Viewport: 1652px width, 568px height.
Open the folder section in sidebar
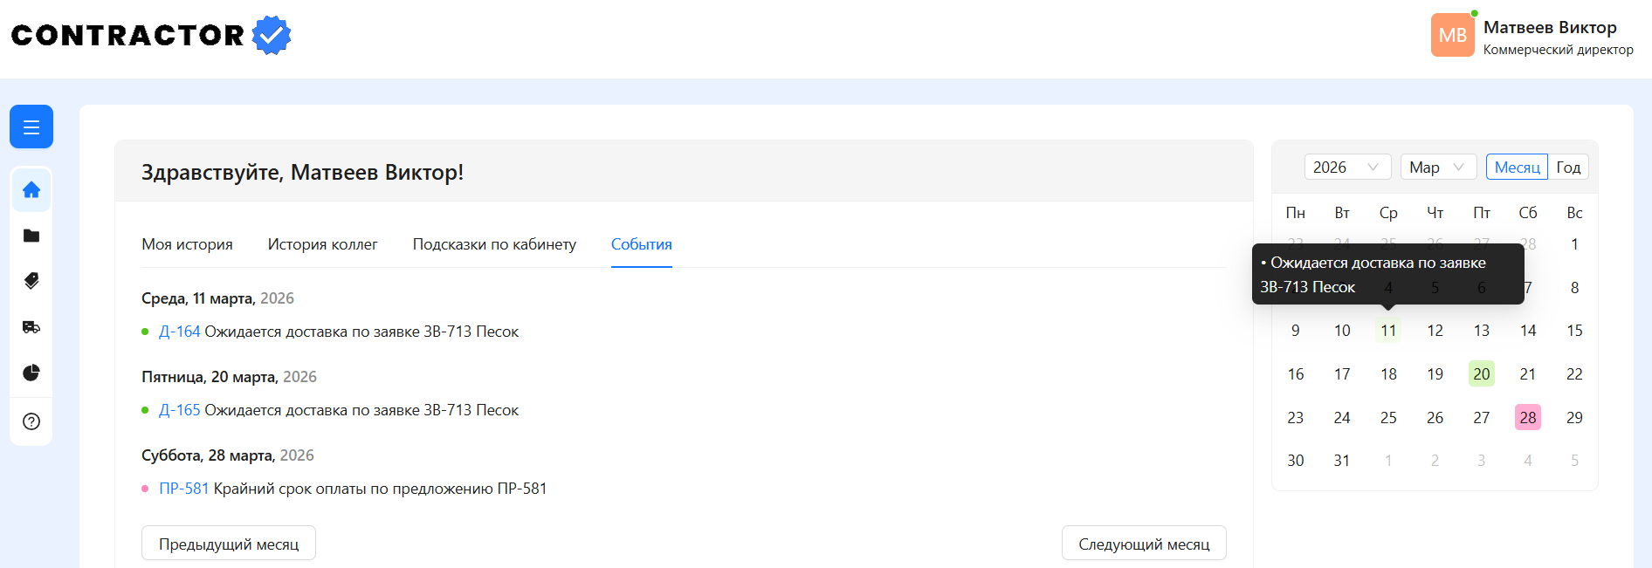[31, 236]
